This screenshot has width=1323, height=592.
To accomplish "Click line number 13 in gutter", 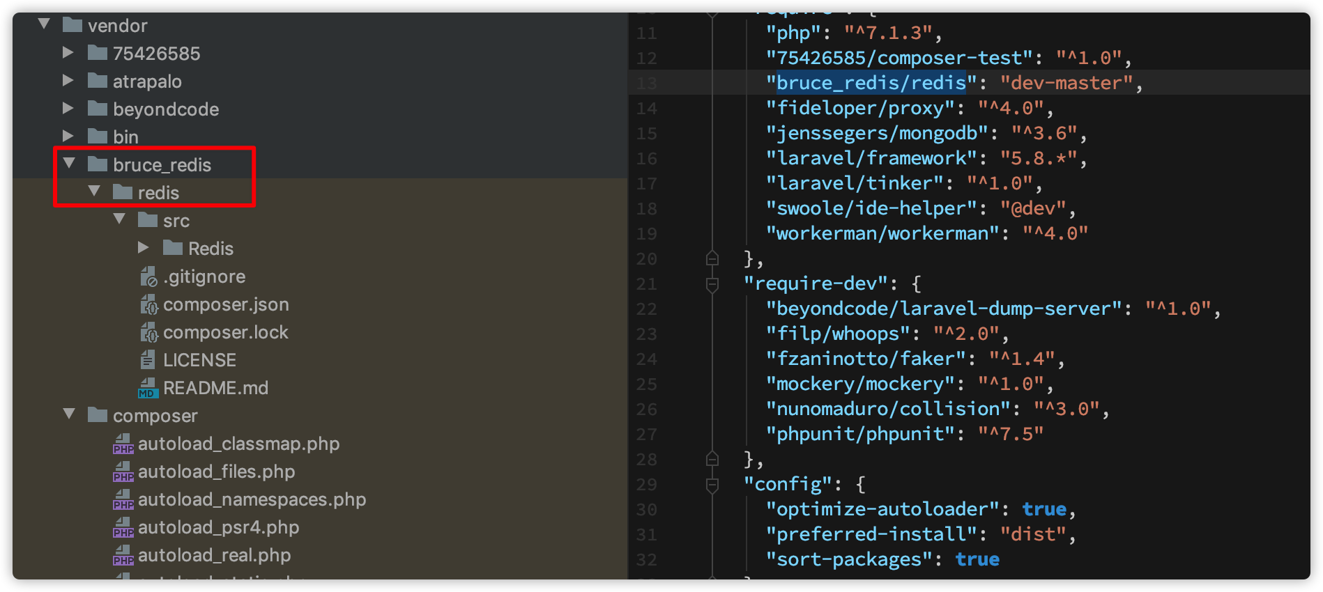I will pos(646,84).
